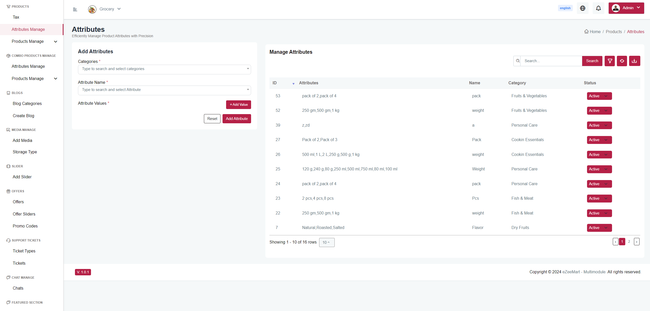The width and height of the screenshot is (650, 311).
Task: Open Tax in the sidebar
Action: (16, 17)
